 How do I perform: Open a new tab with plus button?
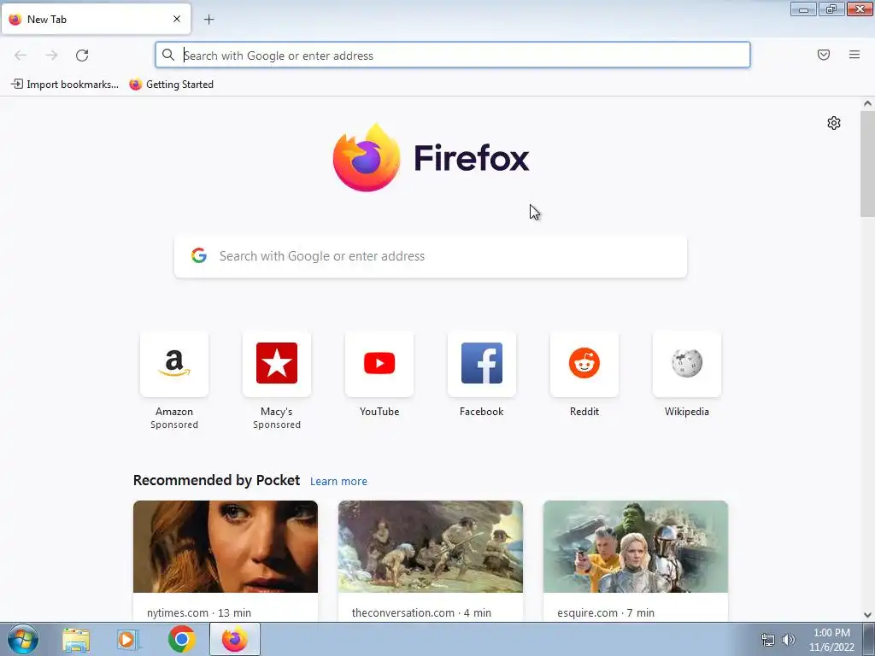coord(208,20)
